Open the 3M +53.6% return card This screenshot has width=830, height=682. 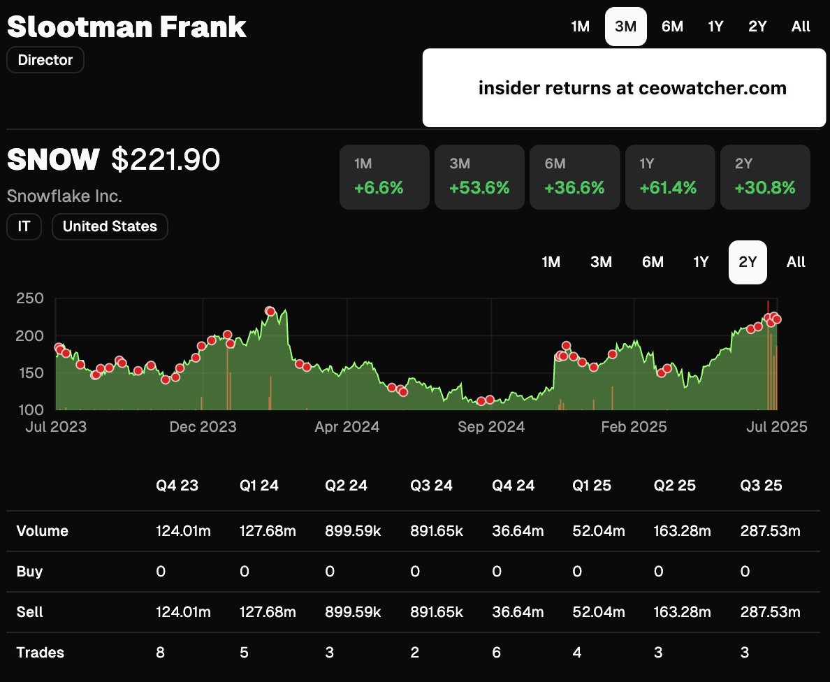pyautogui.click(x=479, y=177)
